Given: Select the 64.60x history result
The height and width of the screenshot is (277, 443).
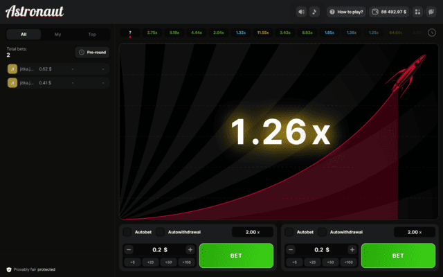Looking at the screenshot, I should (396, 33).
